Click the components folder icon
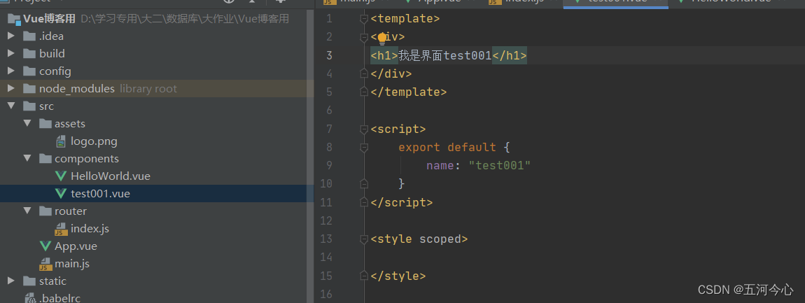This screenshot has width=805, height=303. (x=45, y=159)
